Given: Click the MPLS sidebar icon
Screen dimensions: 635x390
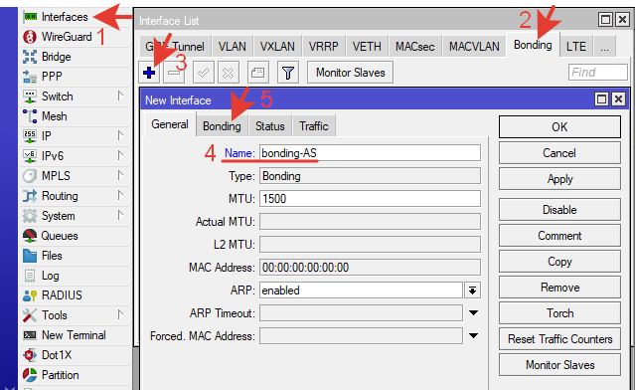Looking at the screenshot, I should coord(30,176).
